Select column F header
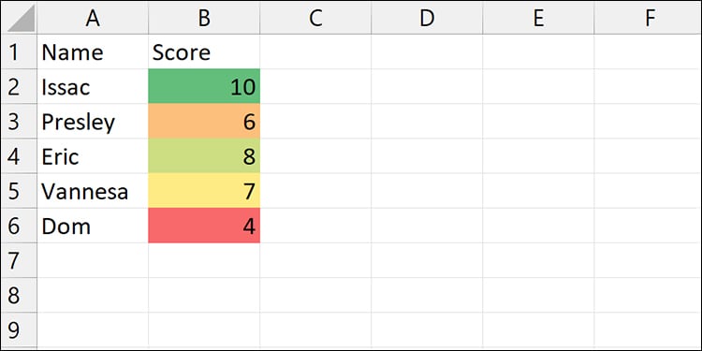The height and width of the screenshot is (351, 702). [648, 18]
